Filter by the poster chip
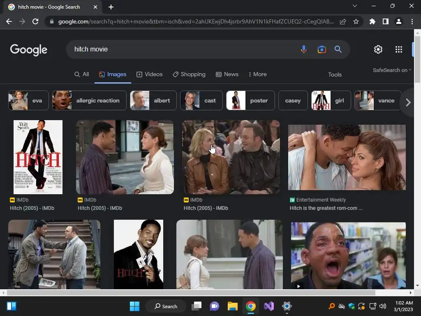The image size is (421, 316). point(250,100)
